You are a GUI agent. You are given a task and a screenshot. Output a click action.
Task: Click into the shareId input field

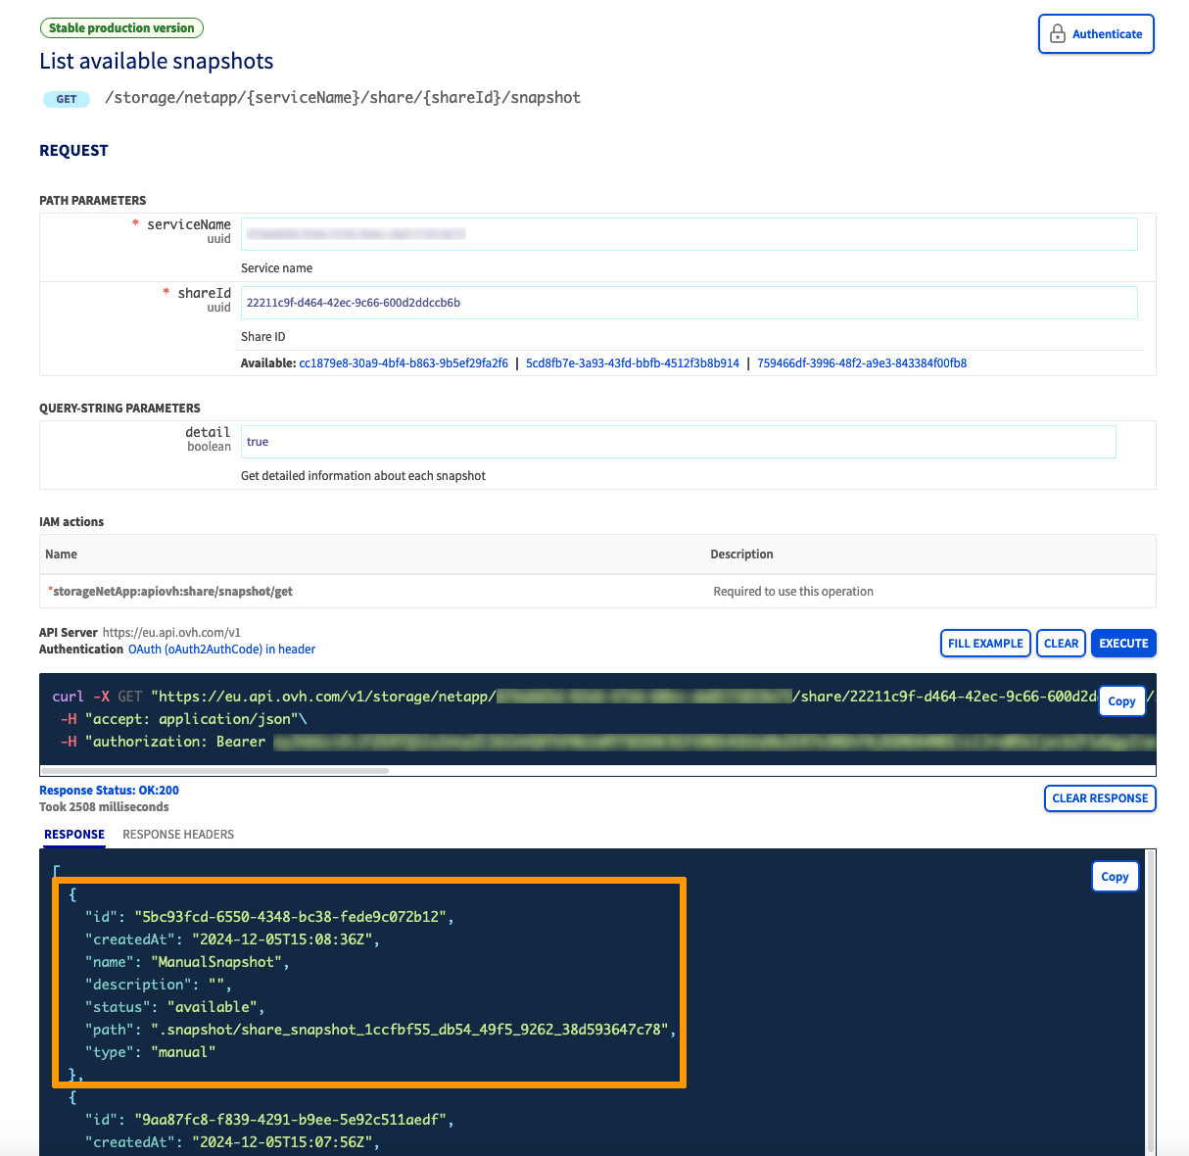[689, 303]
